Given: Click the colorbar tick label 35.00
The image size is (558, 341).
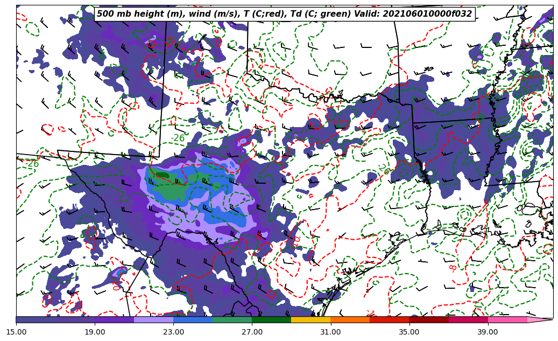Looking at the screenshot, I should 409,332.
